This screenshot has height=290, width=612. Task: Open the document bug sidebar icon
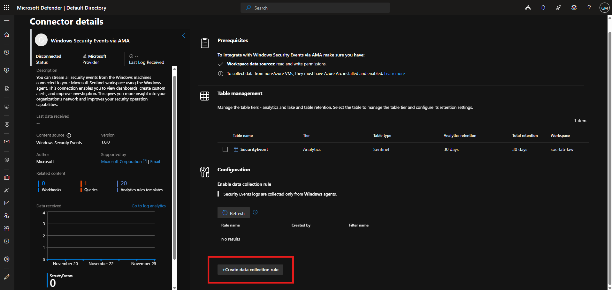[x=7, y=89]
